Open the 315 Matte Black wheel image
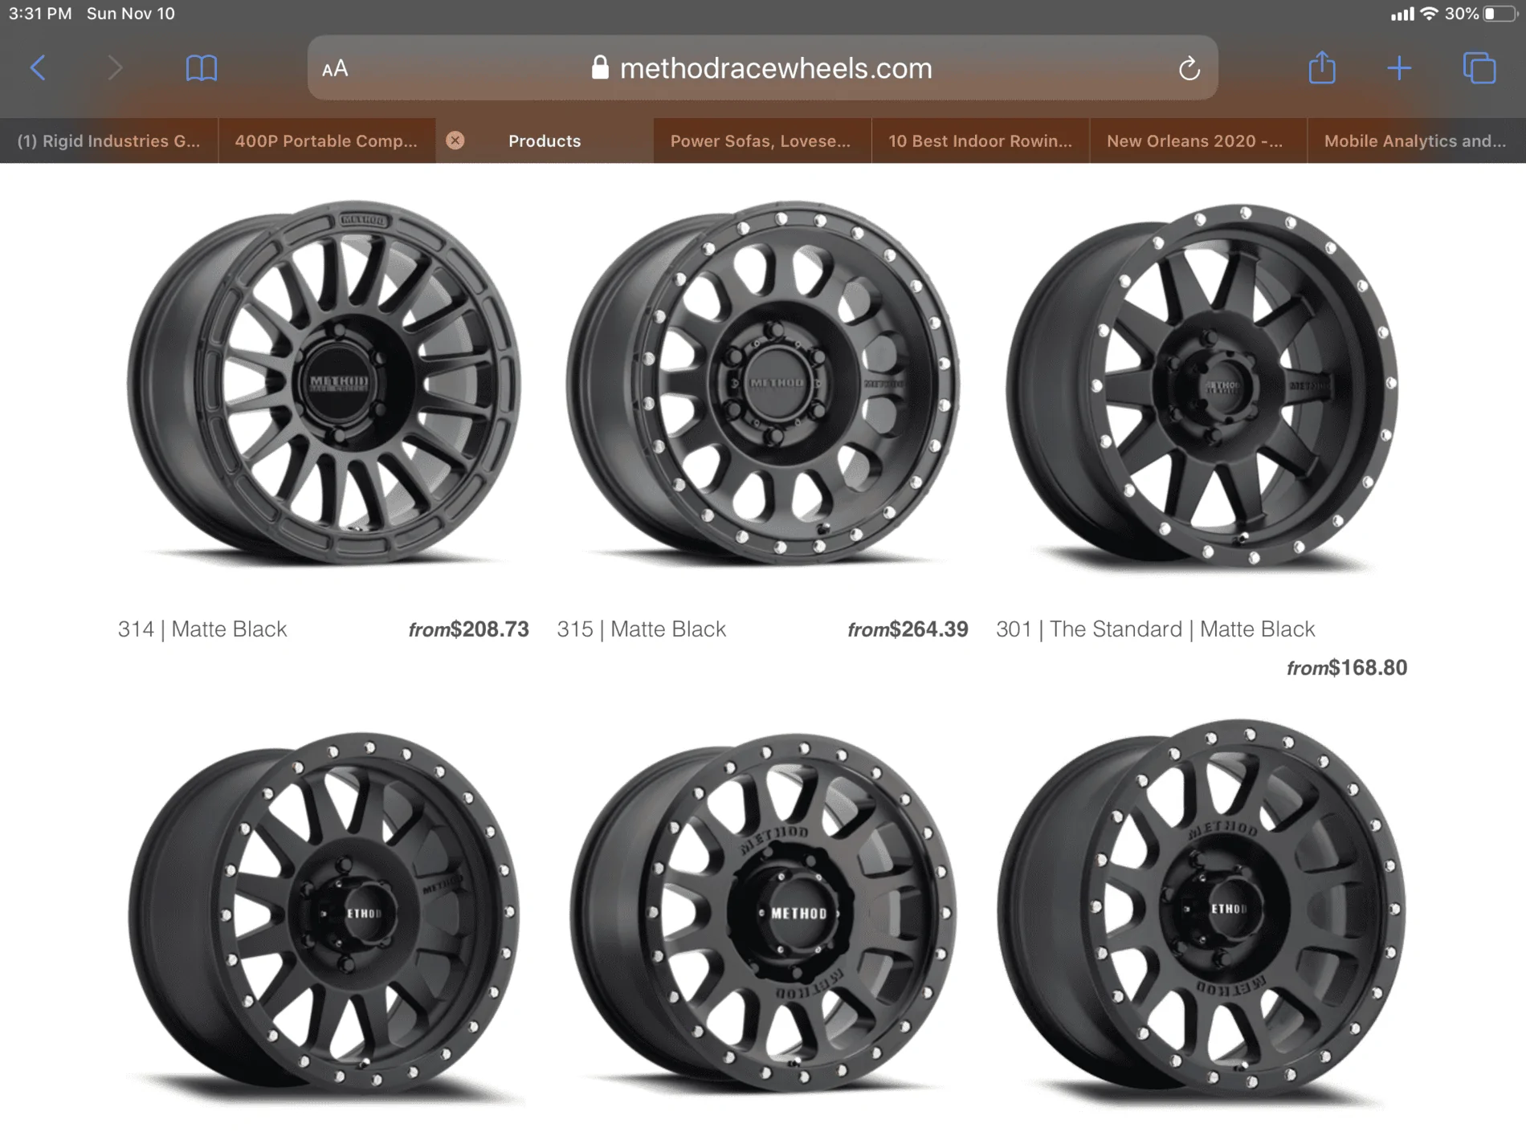1526x1144 pixels. click(x=763, y=382)
